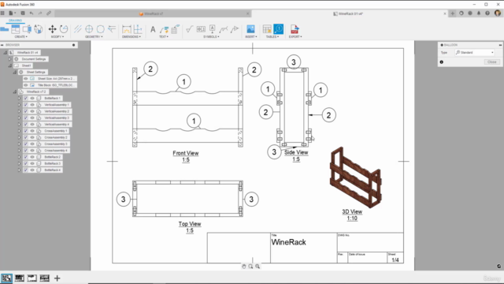504x284 pixels.
Task: Uncheck the CrossAssembly:1 checkbox
Action: [x=26, y=131]
